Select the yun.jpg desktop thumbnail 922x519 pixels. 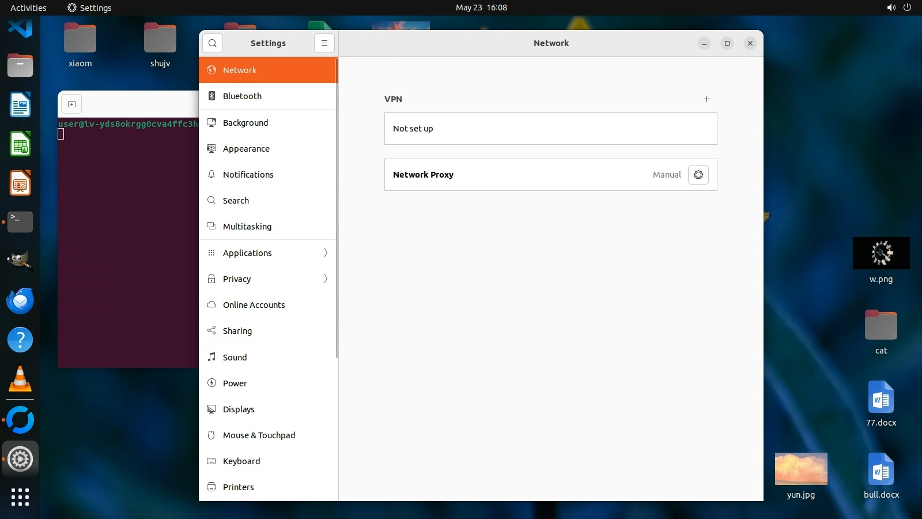[x=801, y=469]
